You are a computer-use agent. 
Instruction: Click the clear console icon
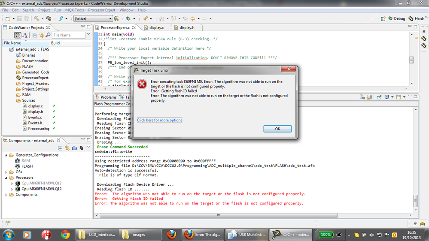point(362,97)
